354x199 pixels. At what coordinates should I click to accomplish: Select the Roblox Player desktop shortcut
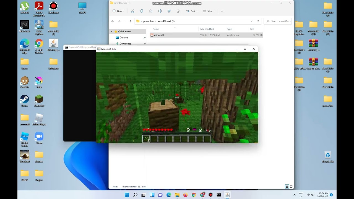coord(39,119)
